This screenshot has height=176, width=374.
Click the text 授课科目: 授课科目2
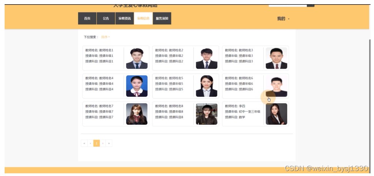pos(169,61)
